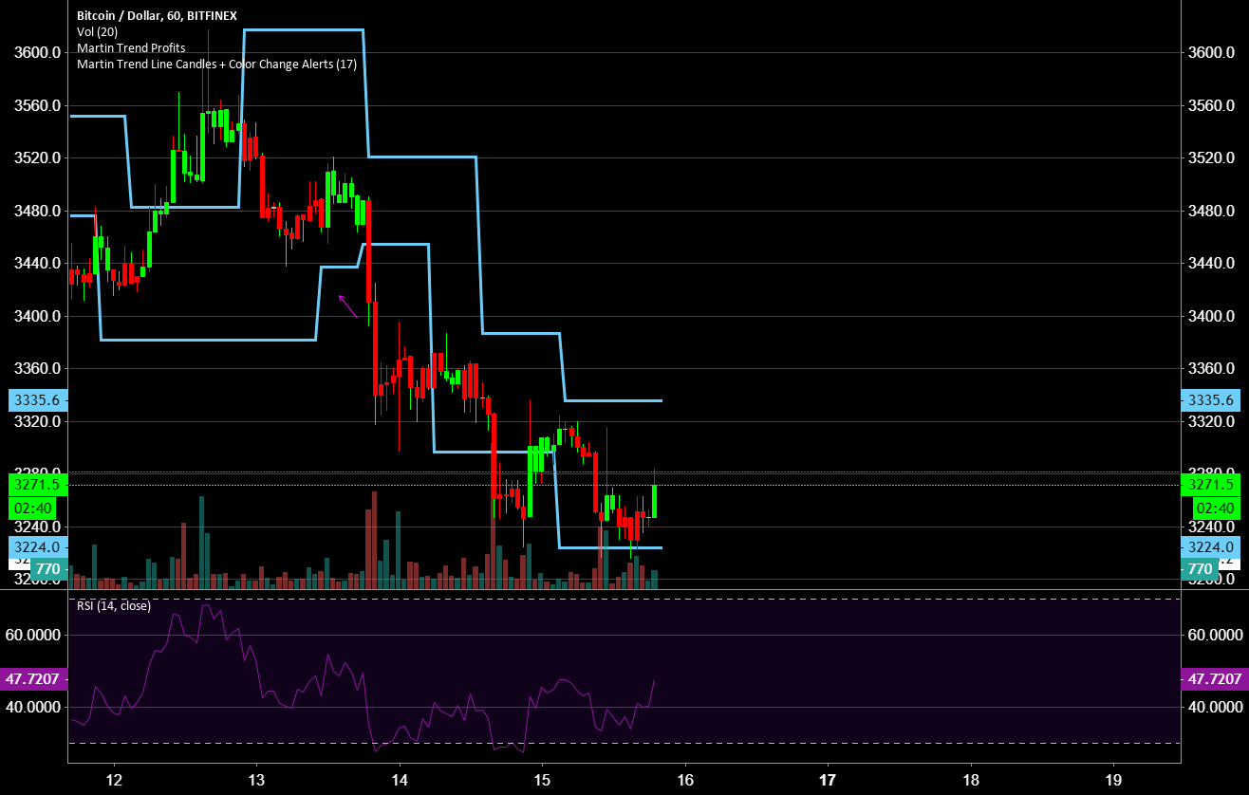The image size is (1249, 795).
Task: Click right-side blue 3224.0 price label
Action: (x=1209, y=546)
